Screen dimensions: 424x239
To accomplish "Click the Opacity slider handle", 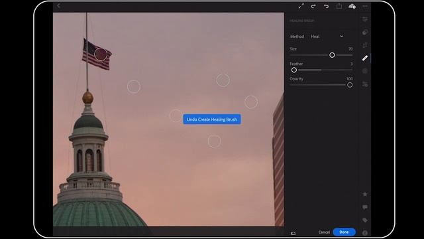I will tap(350, 85).
